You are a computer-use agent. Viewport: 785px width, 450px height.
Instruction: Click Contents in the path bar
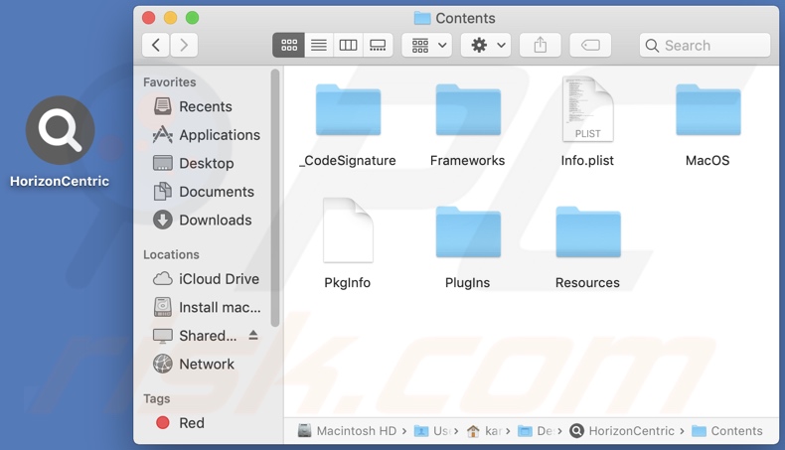click(727, 431)
